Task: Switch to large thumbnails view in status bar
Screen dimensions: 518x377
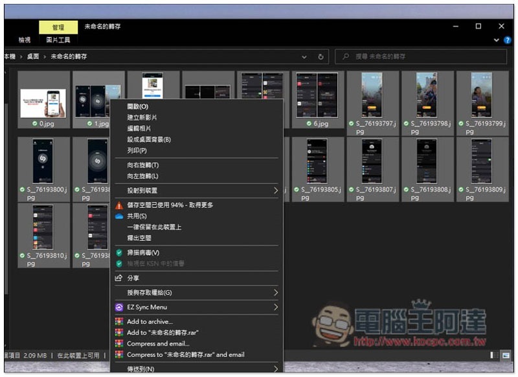Action: [x=505, y=356]
